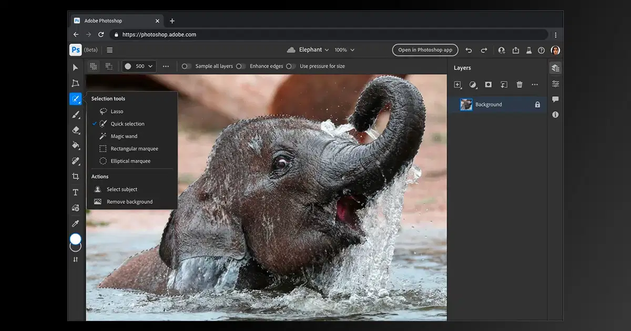
Task: Click the white foreground color swatch
Action: tap(76, 239)
